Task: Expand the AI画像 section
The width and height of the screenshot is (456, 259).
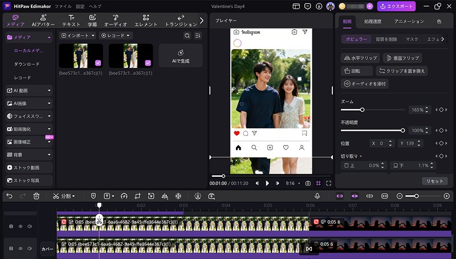Action: [x=29, y=103]
